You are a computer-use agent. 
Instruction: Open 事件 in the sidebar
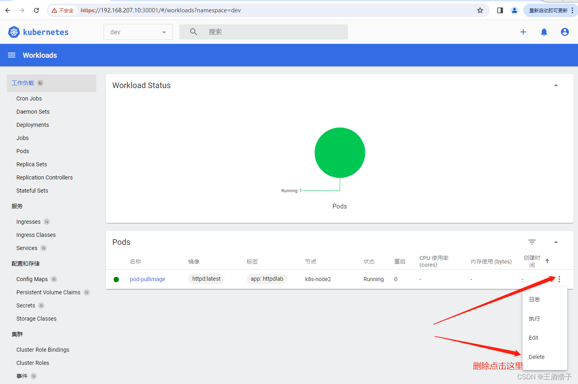[22, 376]
